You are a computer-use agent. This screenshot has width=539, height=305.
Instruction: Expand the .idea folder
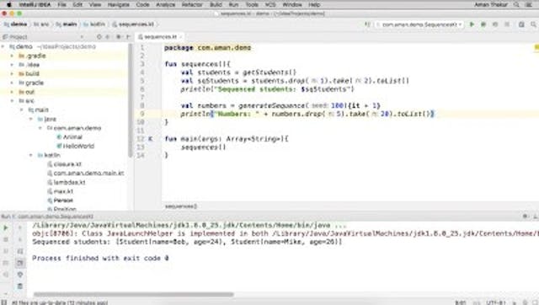12,65
